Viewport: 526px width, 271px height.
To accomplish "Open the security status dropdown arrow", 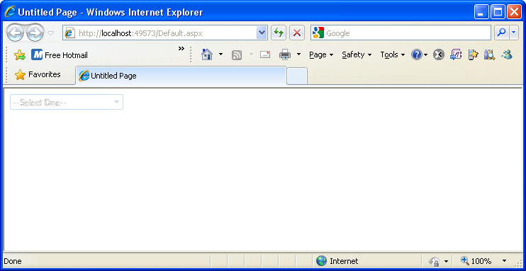I will 446,261.
